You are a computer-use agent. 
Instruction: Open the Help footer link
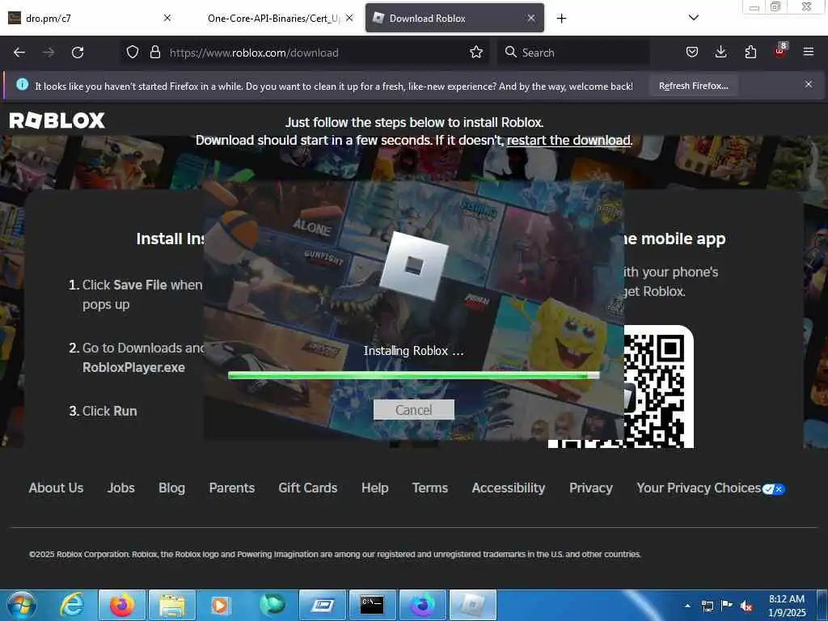[x=375, y=488]
